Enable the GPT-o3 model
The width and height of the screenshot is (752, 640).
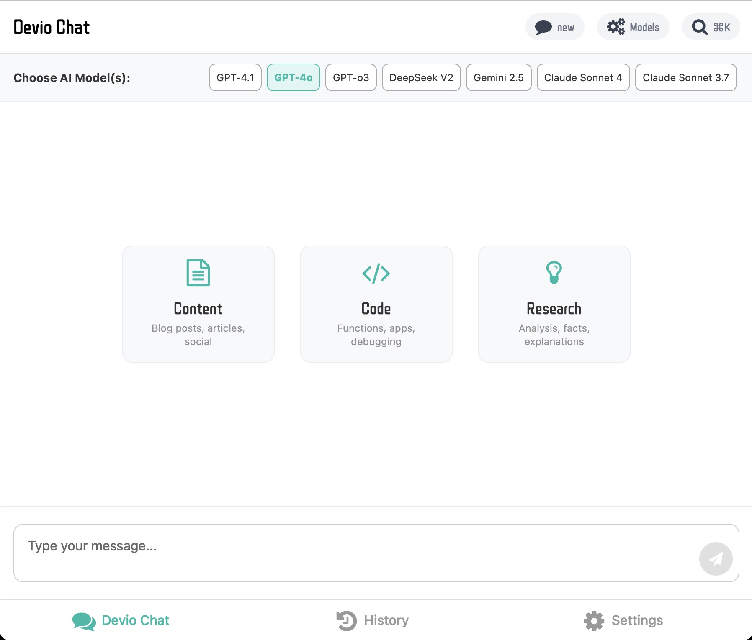[351, 77]
